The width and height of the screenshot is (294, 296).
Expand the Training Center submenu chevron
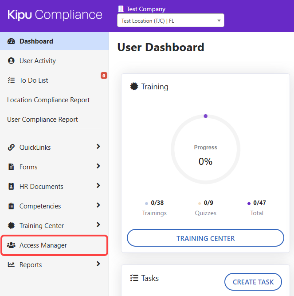[98, 225]
